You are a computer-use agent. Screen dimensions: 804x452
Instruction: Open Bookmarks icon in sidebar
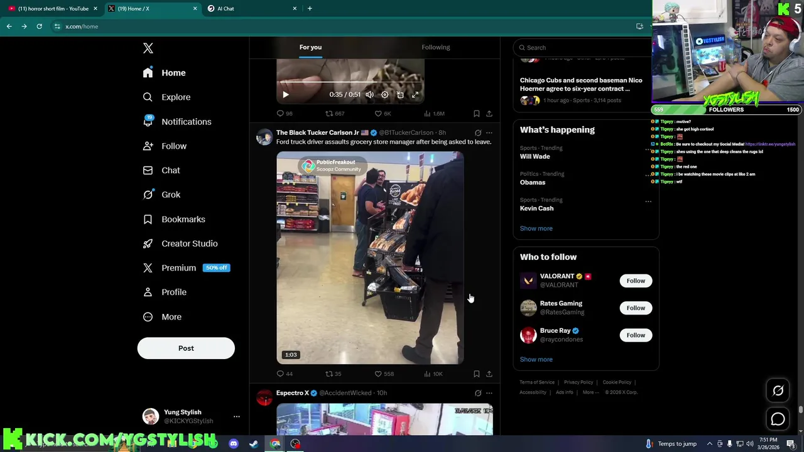pyautogui.click(x=148, y=219)
